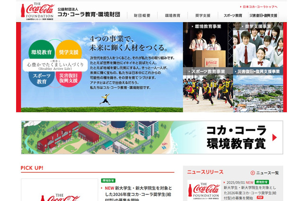
Task: Open the 環境教育事業 photo tile
Action: point(208,45)
